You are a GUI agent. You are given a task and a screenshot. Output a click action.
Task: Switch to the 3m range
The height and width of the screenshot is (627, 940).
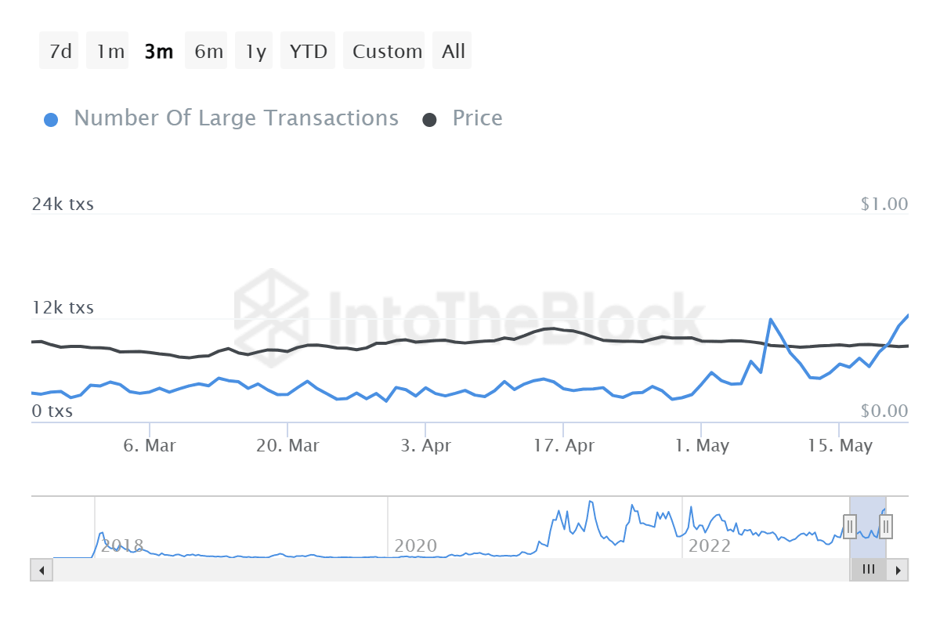click(158, 52)
